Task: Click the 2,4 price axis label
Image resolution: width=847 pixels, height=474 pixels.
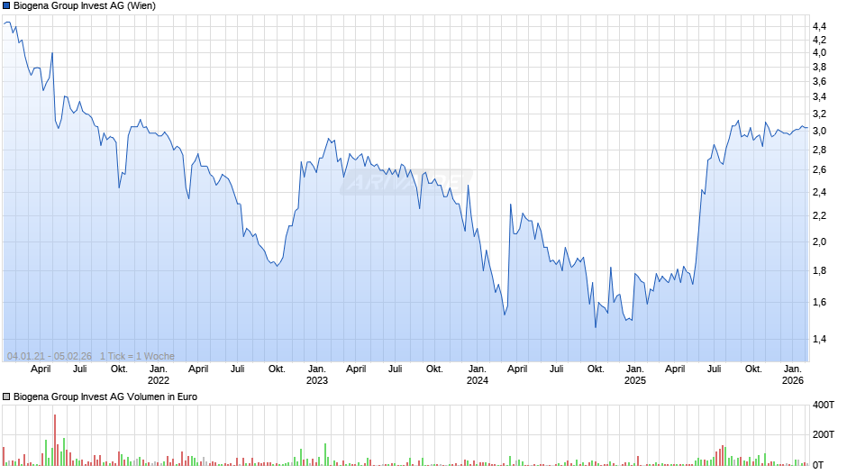Action: coord(819,192)
